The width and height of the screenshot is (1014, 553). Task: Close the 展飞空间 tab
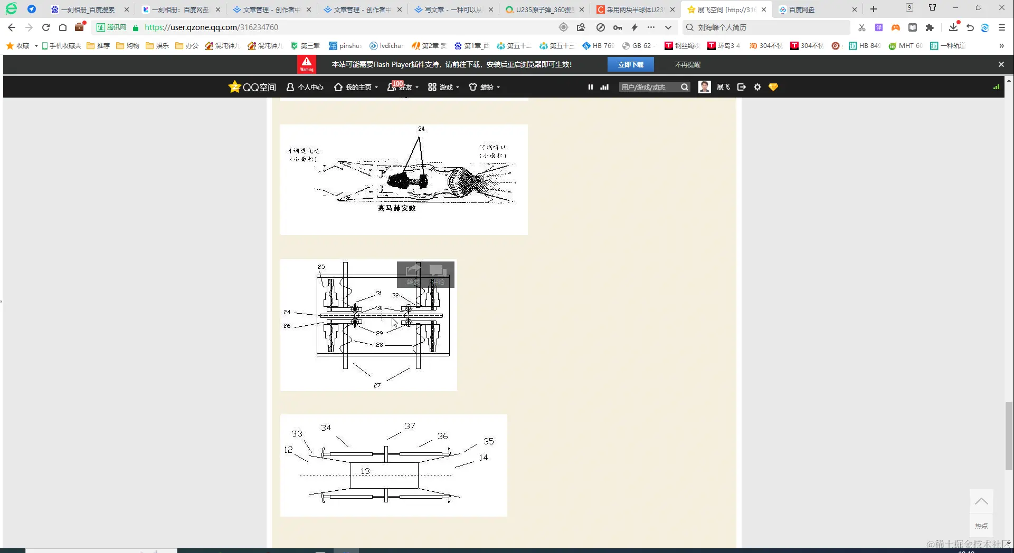[x=764, y=9]
